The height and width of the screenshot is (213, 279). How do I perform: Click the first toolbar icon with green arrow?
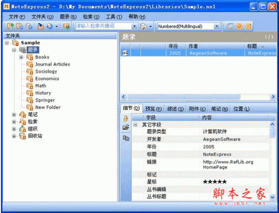(x=11, y=27)
